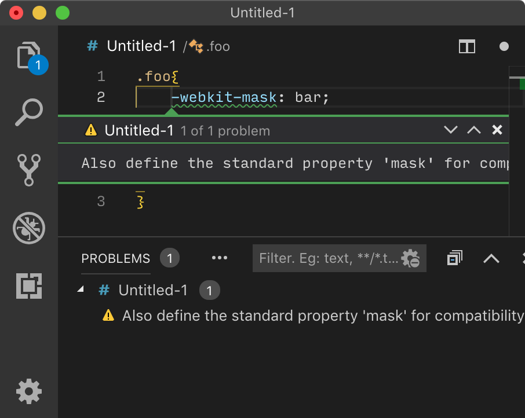
Task: Open the Debug view
Action: [29, 228]
